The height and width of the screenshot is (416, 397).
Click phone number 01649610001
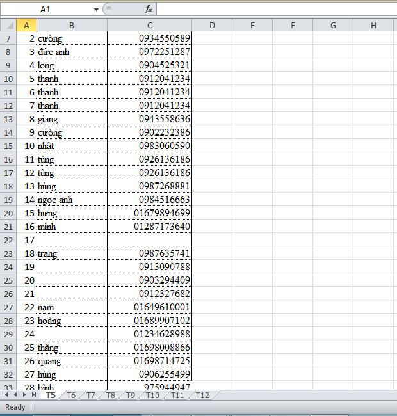pos(150,307)
